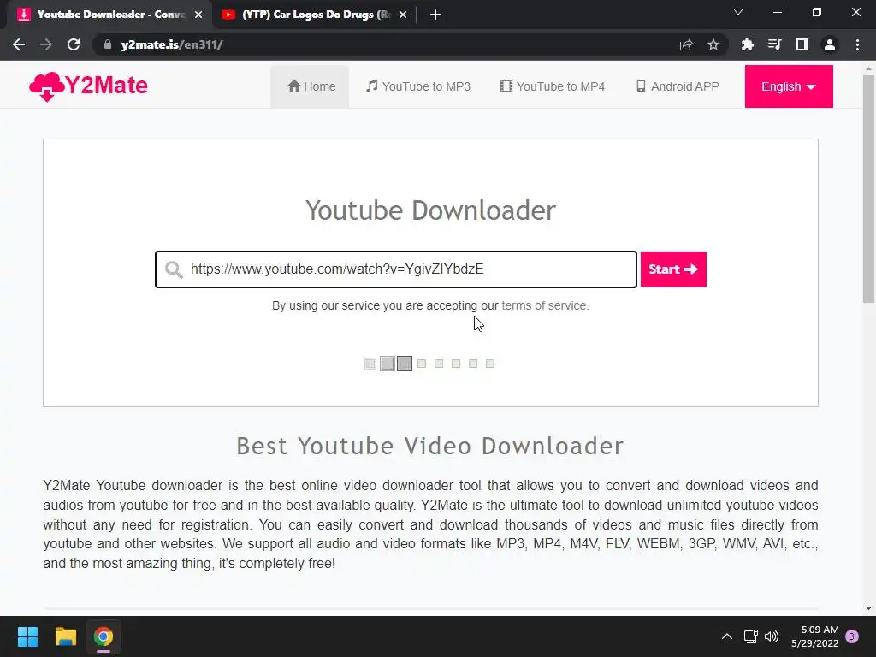Screen dimensions: 876x657
Task: Bookmark this page with star icon
Action: [713, 44]
